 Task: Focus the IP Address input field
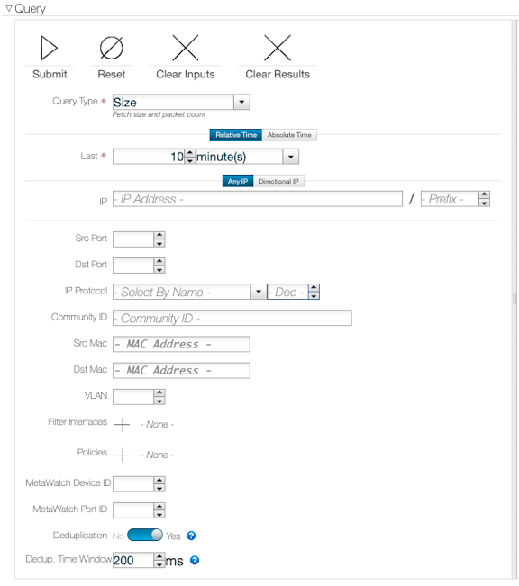[258, 199]
